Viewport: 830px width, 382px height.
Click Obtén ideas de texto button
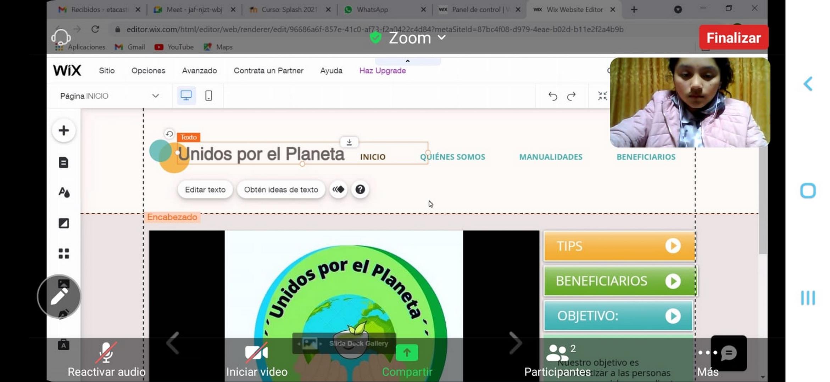(281, 190)
